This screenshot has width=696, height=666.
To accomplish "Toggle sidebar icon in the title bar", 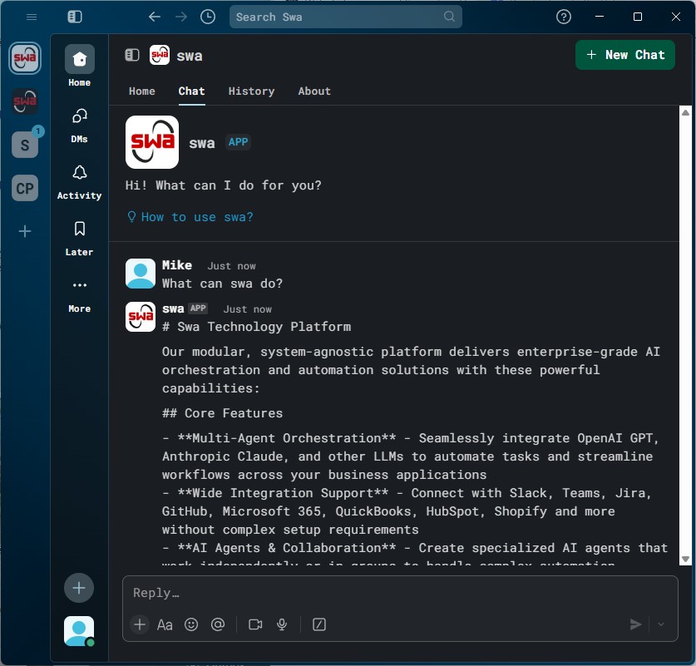I will tap(75, 17).
